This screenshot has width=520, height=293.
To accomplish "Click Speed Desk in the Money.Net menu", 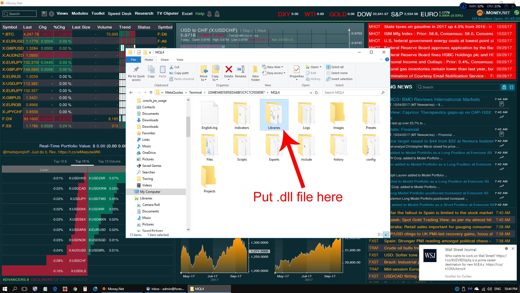I will coord(120,13).
